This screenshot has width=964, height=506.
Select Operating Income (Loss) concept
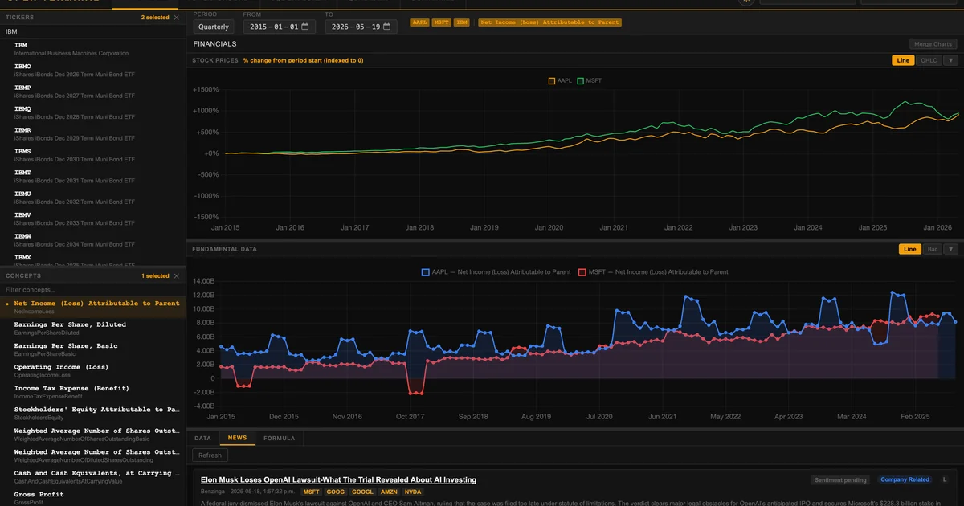(93, 370)
